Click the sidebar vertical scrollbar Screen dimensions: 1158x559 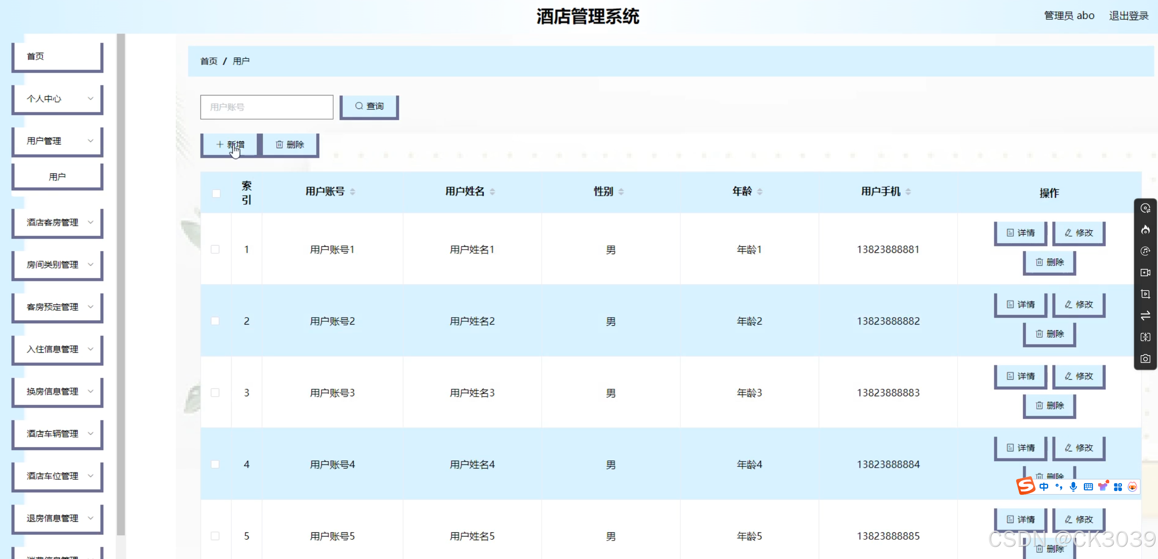click(x=120, y=283)
